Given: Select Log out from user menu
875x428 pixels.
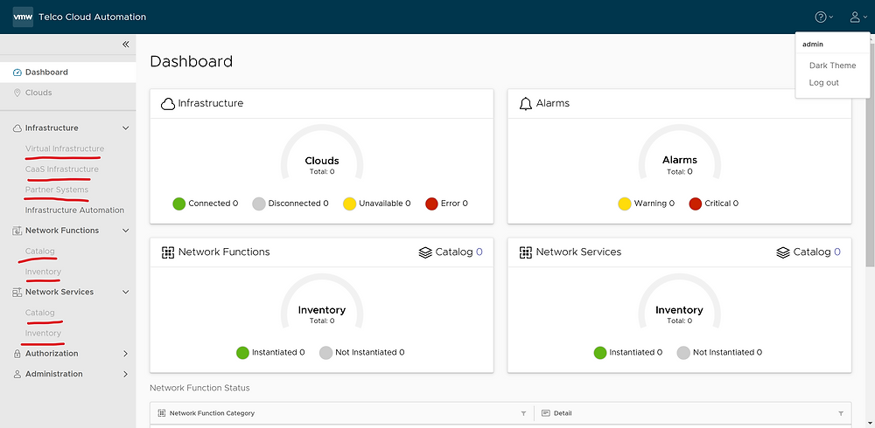Looking at the screenshot, I should [823, 83].
